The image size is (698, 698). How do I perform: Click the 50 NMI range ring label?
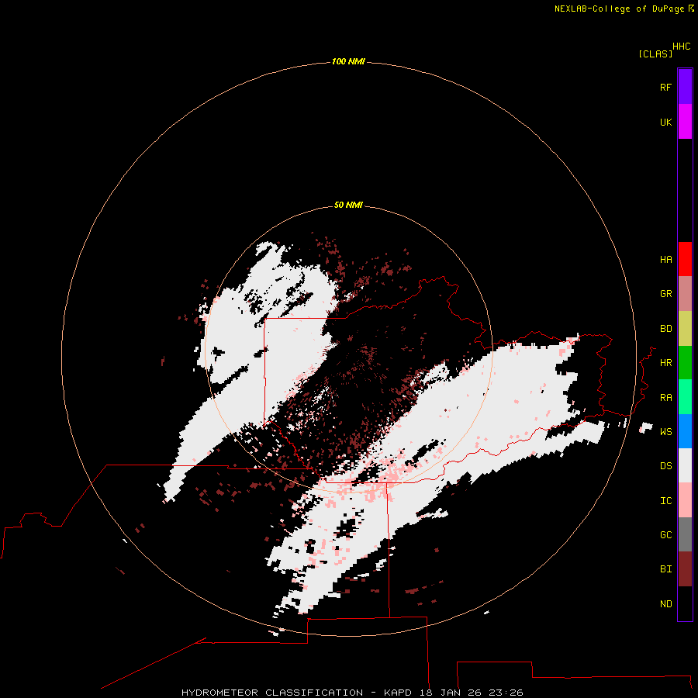point(348,206)
